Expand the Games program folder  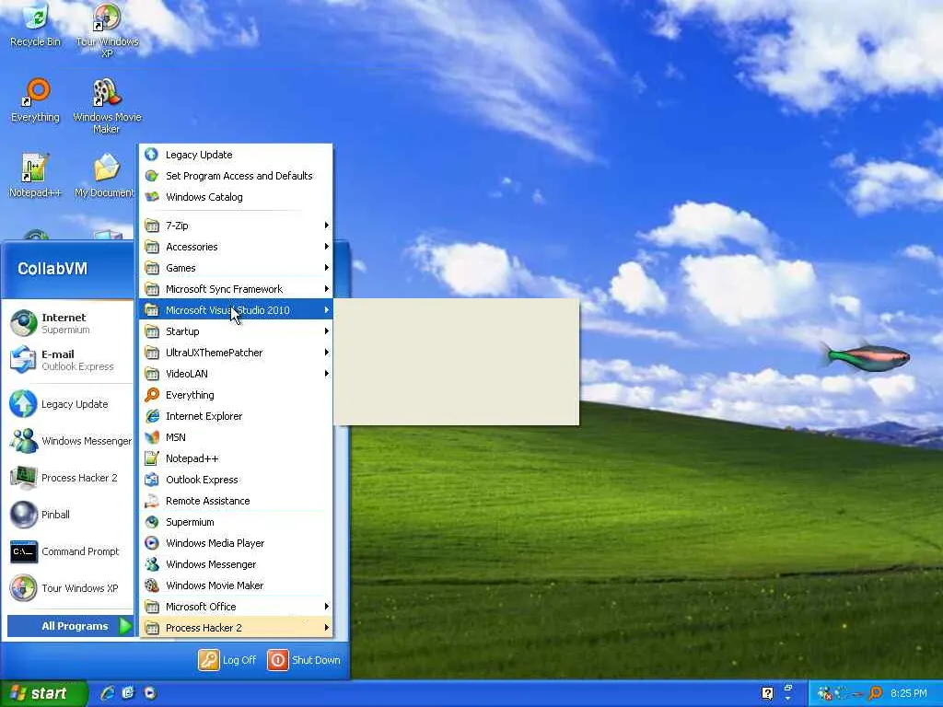236,268
